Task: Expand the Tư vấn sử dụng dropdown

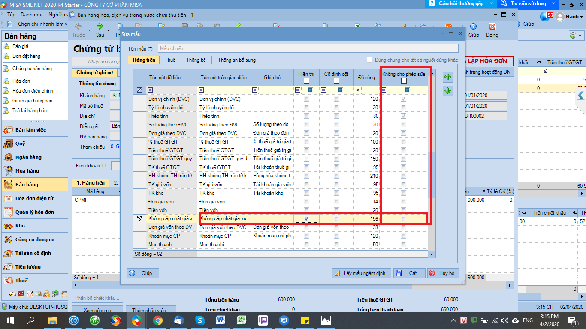Action: pyautogui.click(x=553, y=3)
